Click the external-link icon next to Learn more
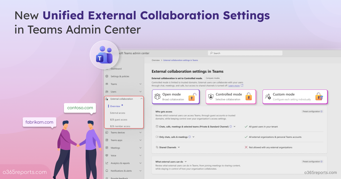The image size is (341, 179). (x=242, y=86)
